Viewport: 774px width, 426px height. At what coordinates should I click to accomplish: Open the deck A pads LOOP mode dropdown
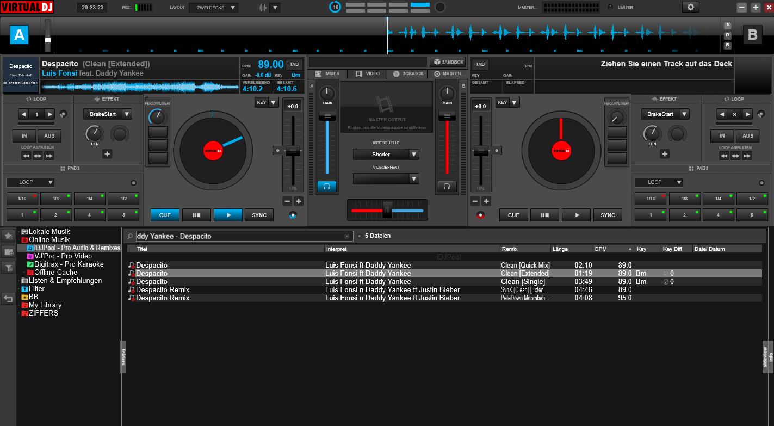click(x=30, y=182)
